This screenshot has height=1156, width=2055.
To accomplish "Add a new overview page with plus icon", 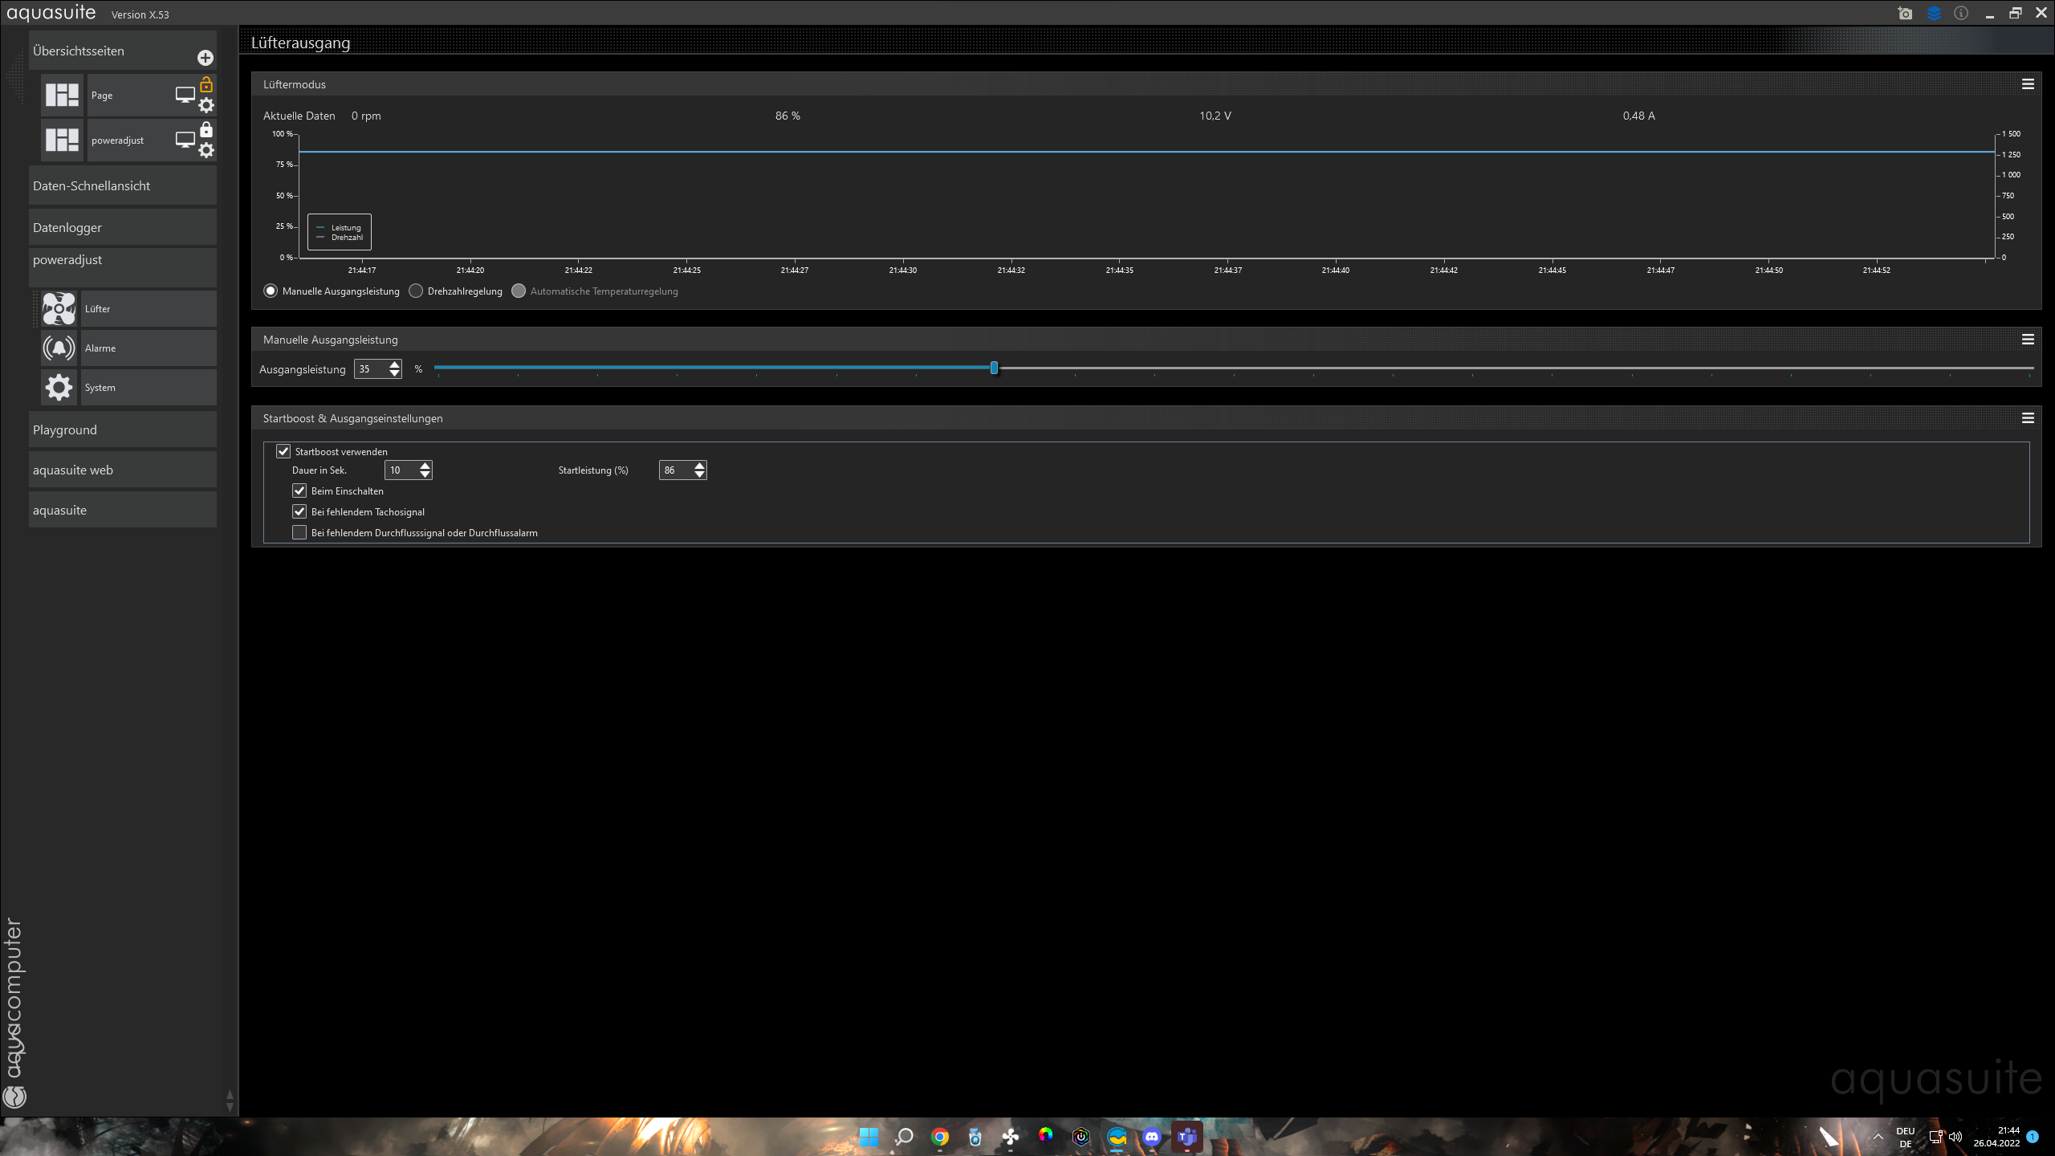I will click(205, 58).
